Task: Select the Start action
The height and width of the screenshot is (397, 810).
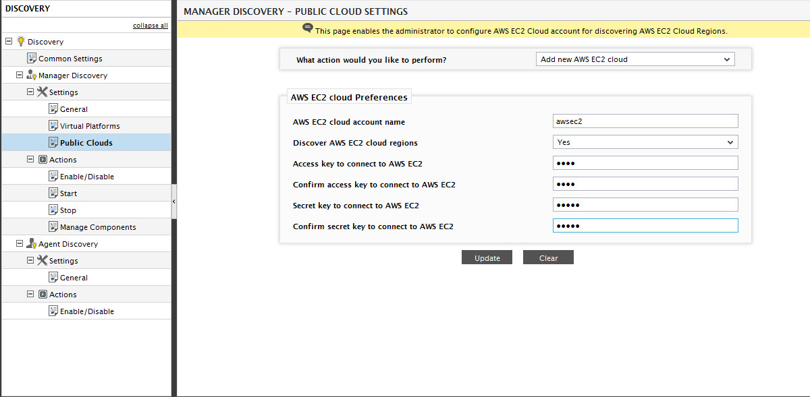Action: coord(68,193)
